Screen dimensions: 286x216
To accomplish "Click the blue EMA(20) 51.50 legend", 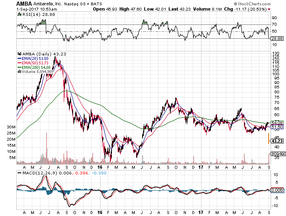I will click(33, 59).
